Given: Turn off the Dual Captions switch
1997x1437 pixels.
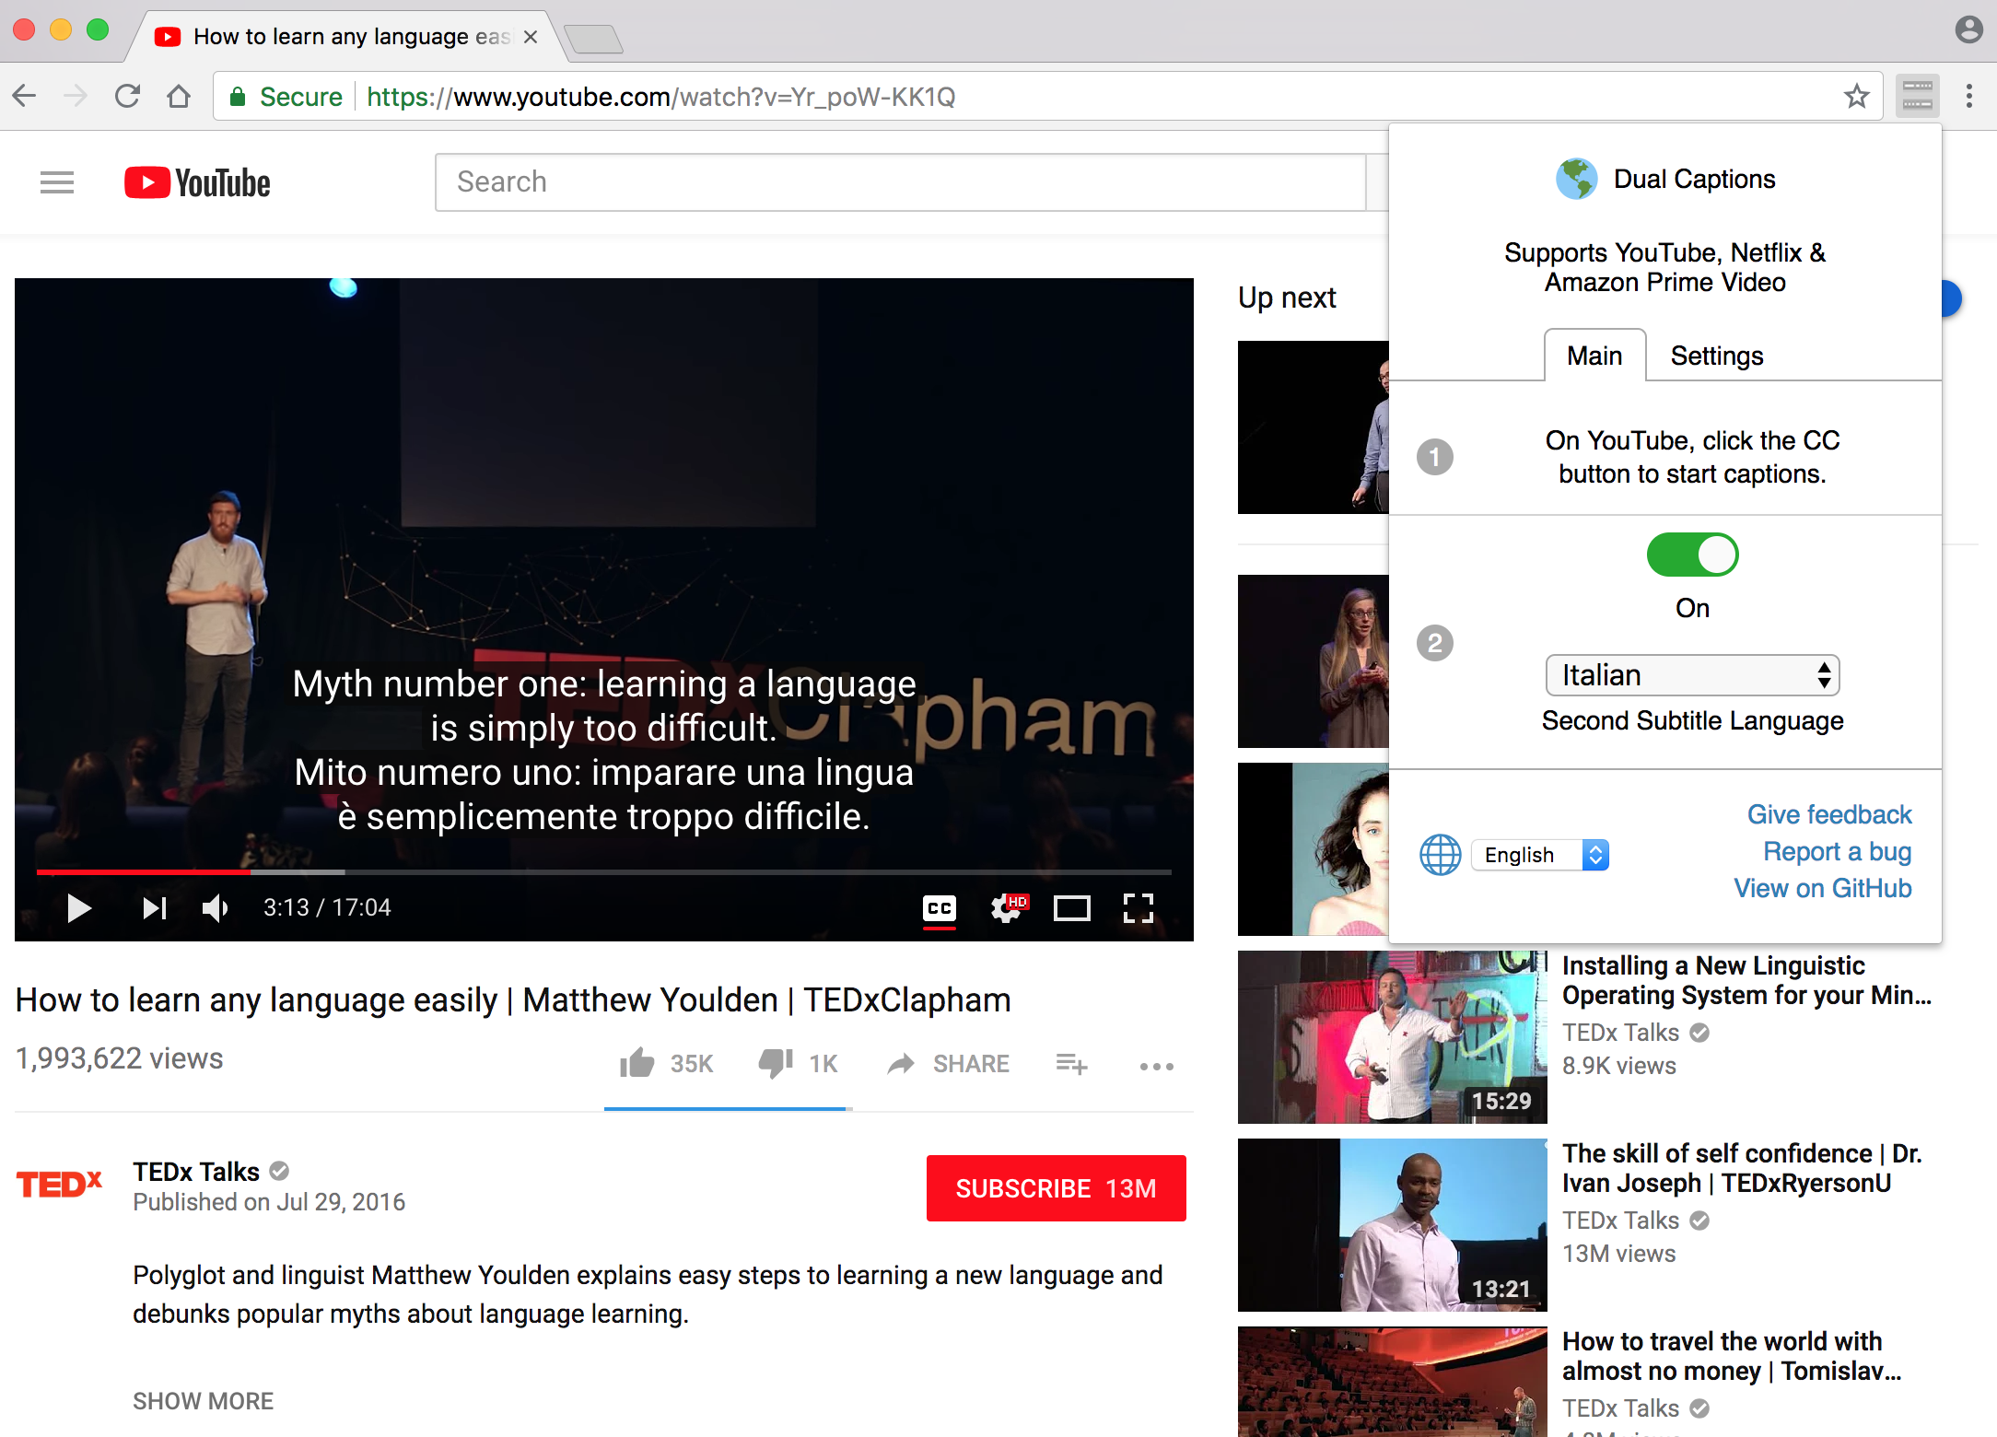Looking at the screenshot, I should pos(1692,555).
